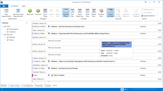Image resolution: width=163 pixels, height=91 pixels.
Task: Click the reading view icon in status bar
Action: tap(126, 89)
